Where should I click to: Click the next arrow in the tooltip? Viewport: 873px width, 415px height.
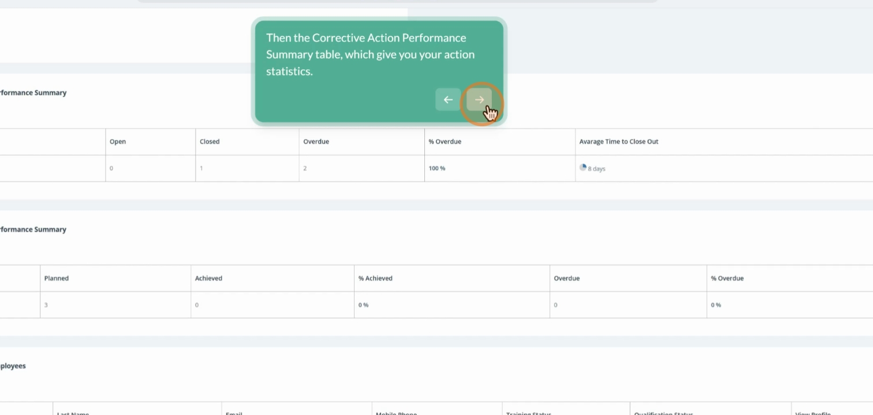coord(479,100)
